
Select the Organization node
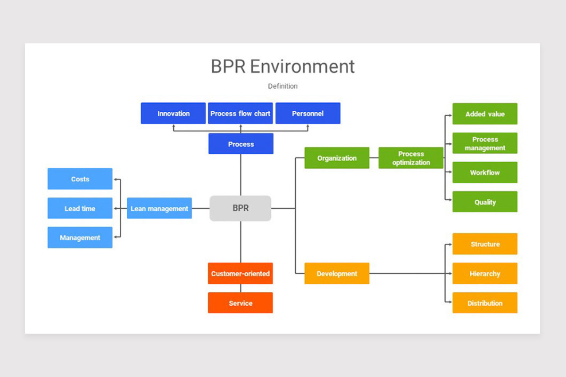[336, 158]
